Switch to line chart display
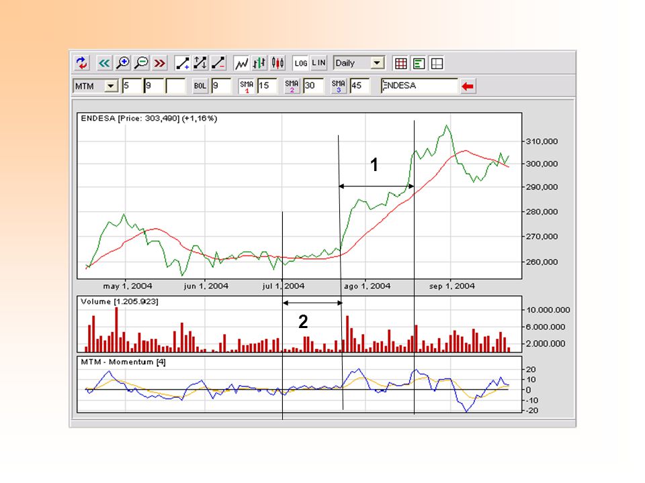645x483 pixels. click(241, 63)
